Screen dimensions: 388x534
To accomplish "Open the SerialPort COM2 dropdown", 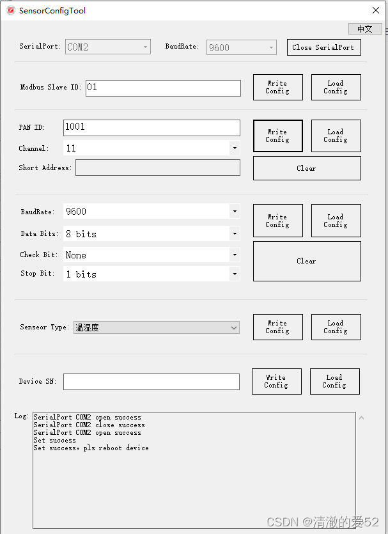I will [x=108, y=47].
